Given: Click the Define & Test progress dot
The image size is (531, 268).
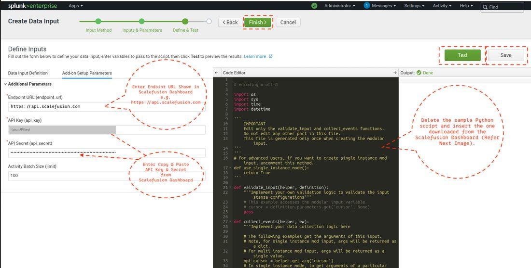Looking at the screenshot, I should [185, 21].
